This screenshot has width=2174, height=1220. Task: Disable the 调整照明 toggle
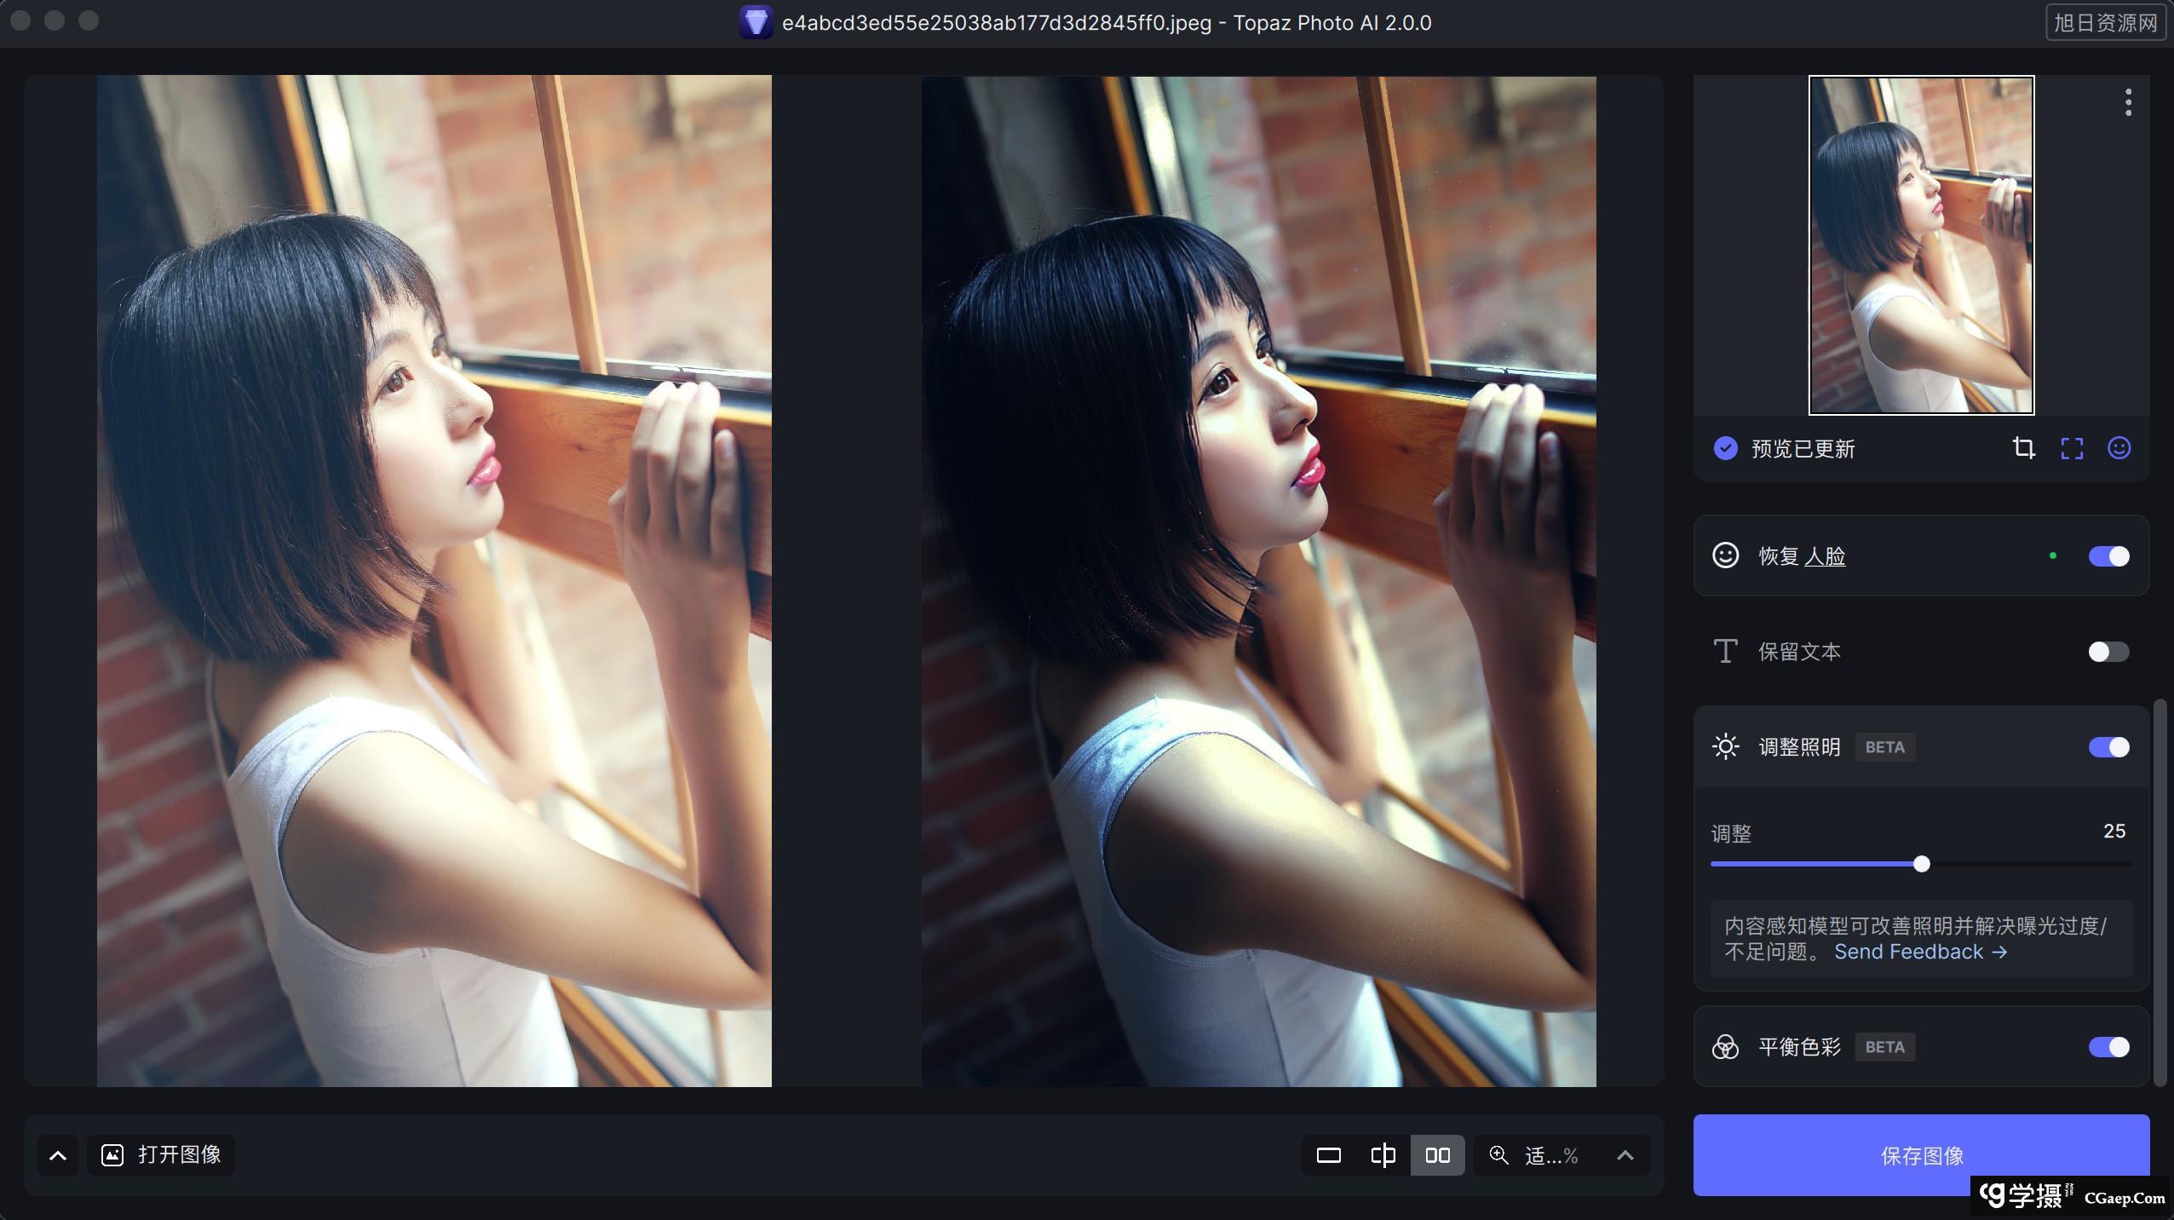pyautogui.click(x=2108, y=747)
